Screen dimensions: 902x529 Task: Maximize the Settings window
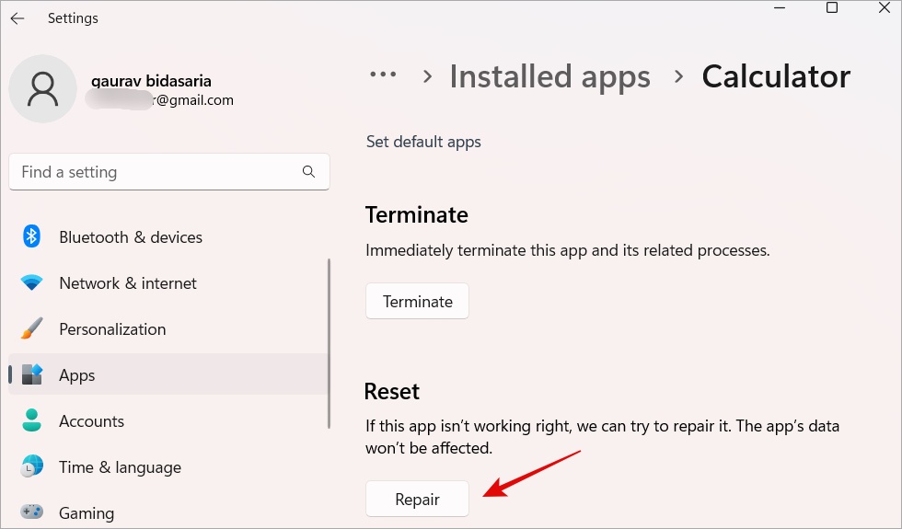pos(832,8)
